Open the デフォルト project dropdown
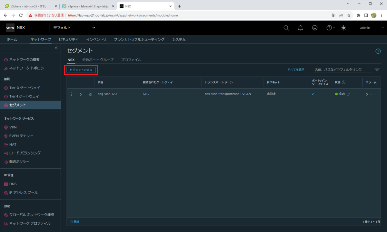 click(x=74, y=28)
